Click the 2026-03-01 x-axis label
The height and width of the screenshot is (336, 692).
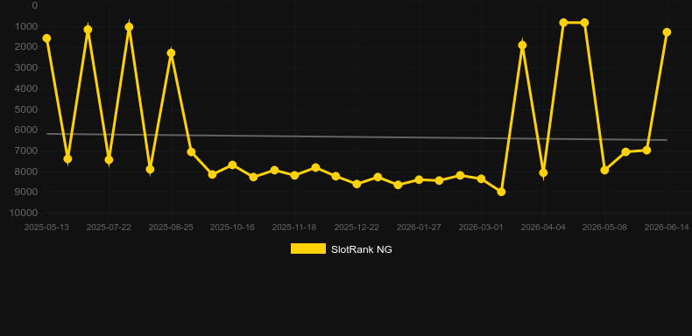[481, 227]
